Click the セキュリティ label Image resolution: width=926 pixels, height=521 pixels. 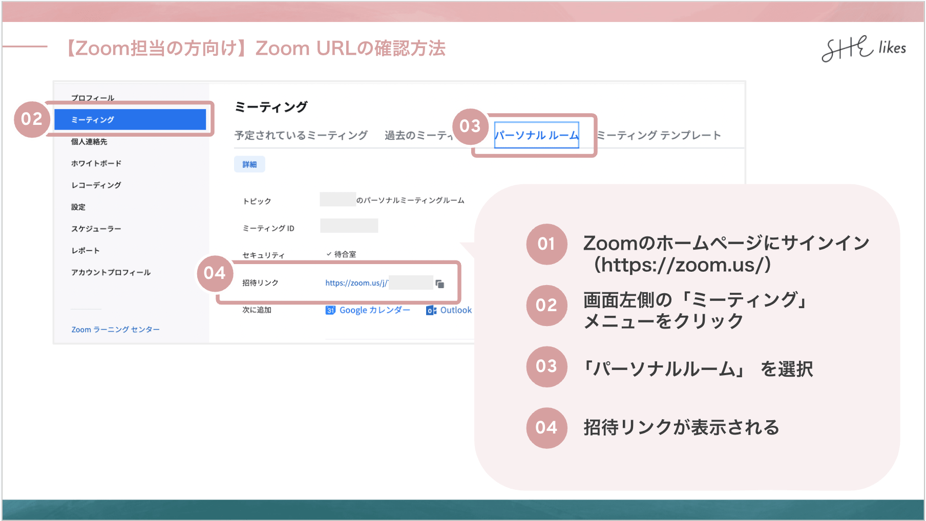tap(263, 255)
